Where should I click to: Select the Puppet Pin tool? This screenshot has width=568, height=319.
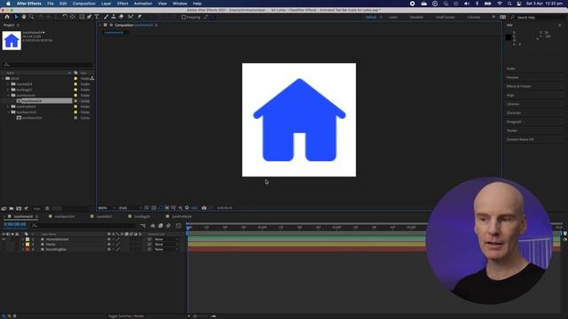(139, 17)
